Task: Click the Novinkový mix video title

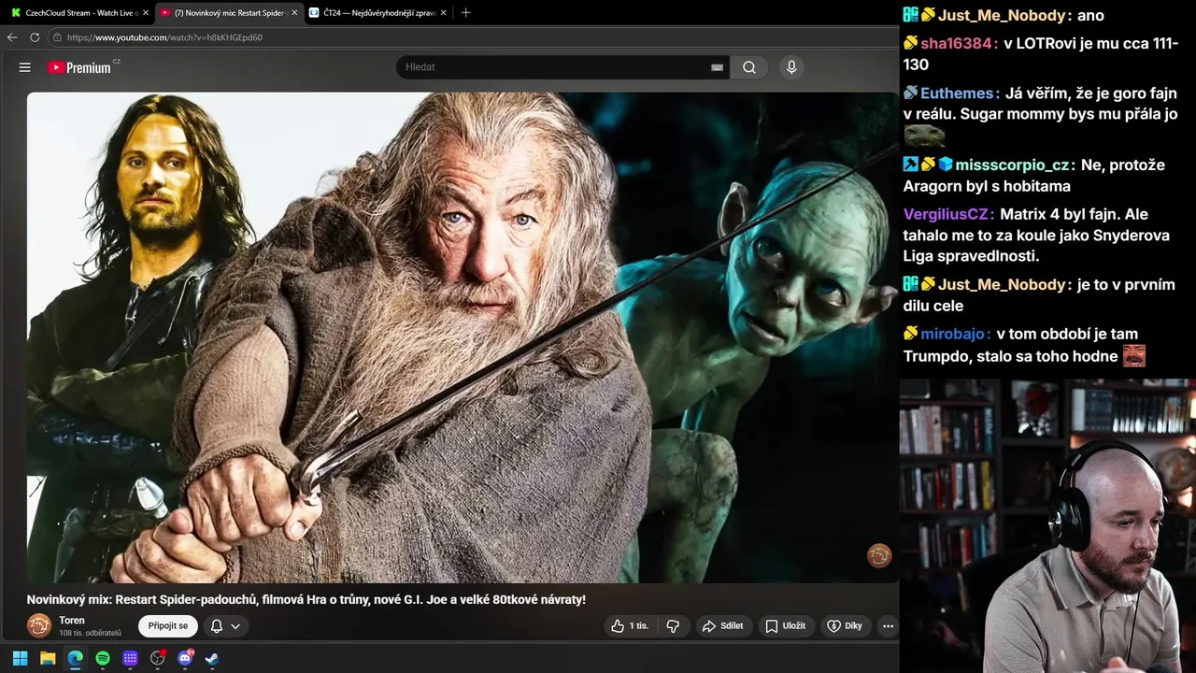Action: [306, 599]
